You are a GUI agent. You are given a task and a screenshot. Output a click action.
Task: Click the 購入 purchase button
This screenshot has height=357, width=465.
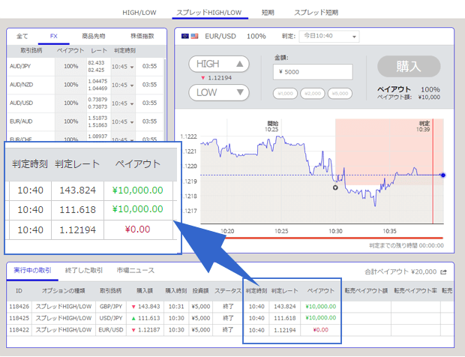coord(409,67)
